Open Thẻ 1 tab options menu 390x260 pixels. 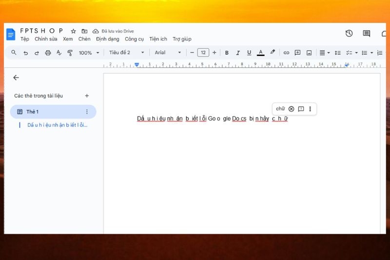click(x=87, y=112)
